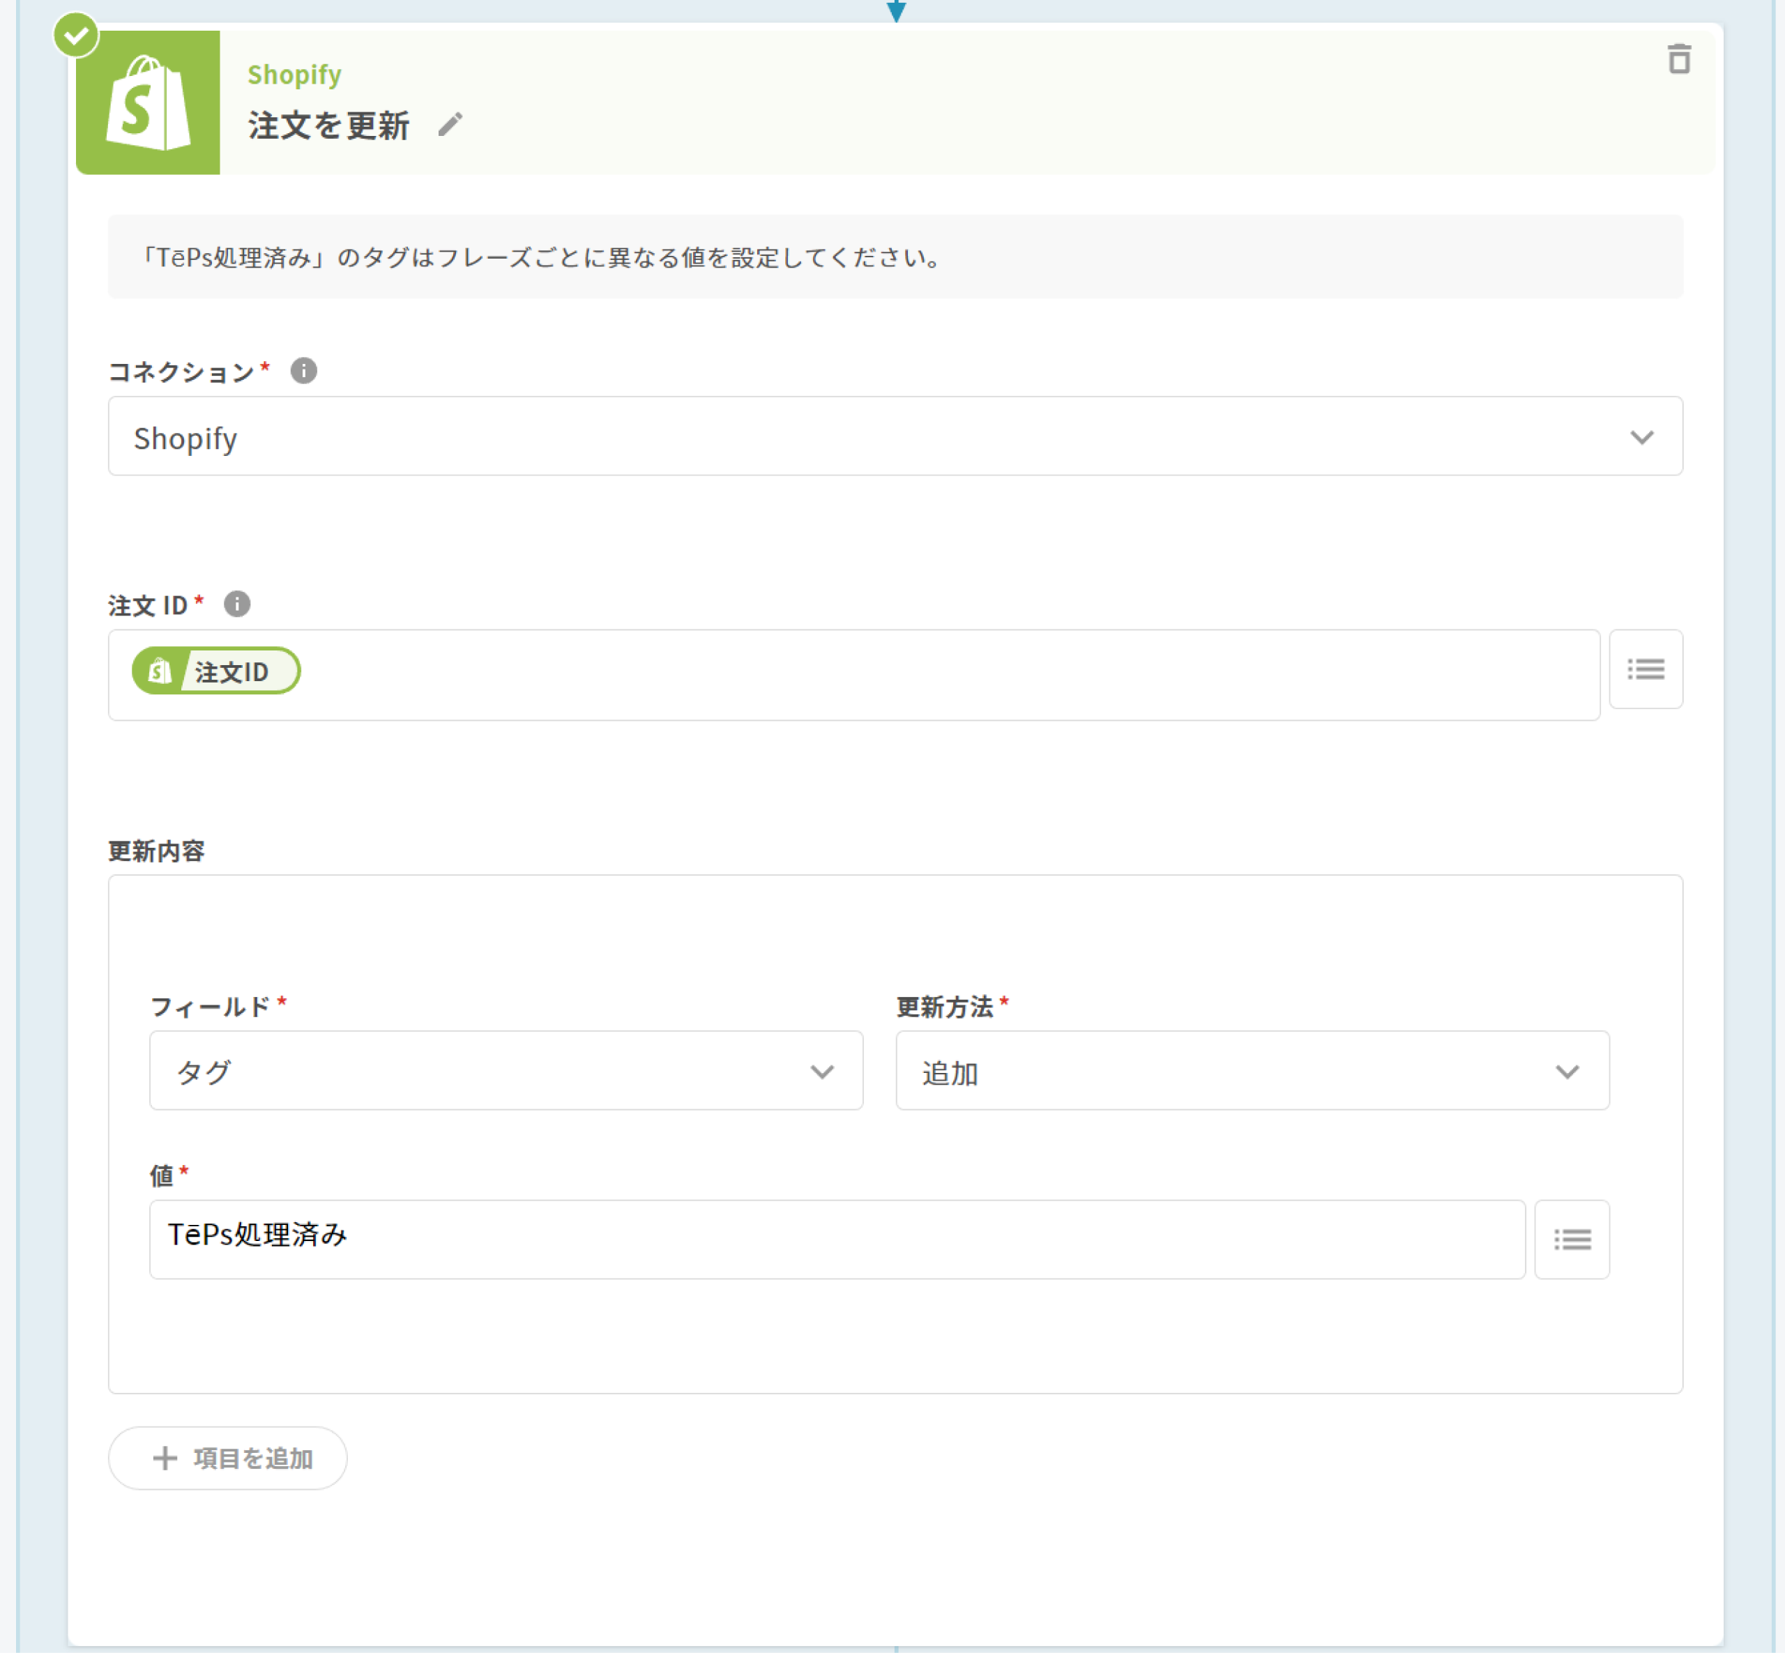This screenshot has height=1653, width=1785.
Task: Click the Shopify shopping bag logo
Action: pyautogui.click(x=149, y=103)
